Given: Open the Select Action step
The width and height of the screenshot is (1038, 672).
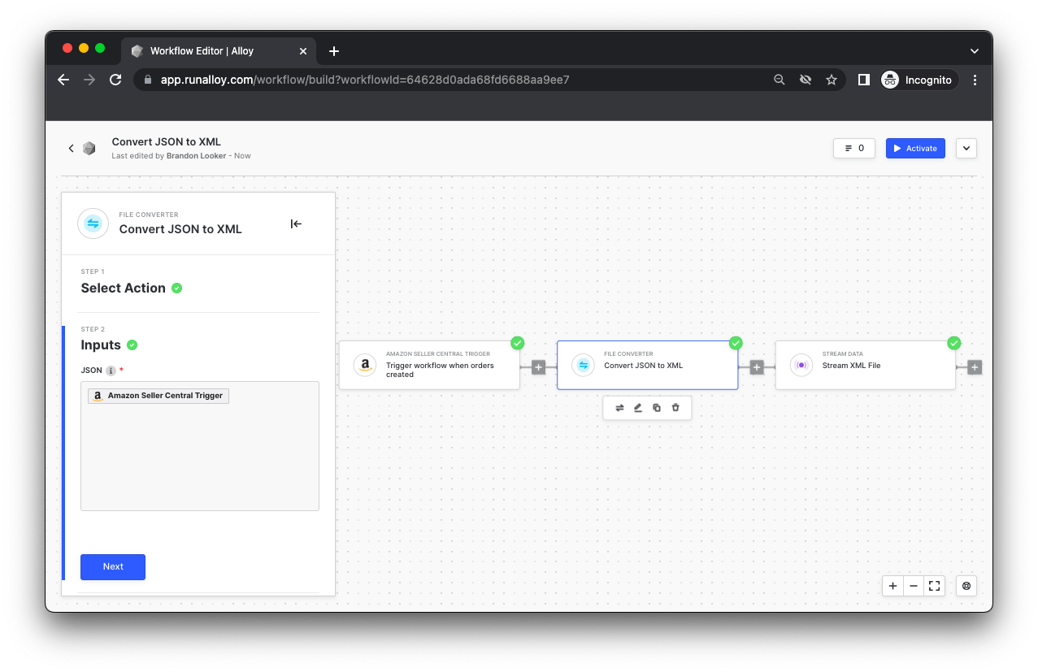Looking at the screenshot, I should coord(123,288).
